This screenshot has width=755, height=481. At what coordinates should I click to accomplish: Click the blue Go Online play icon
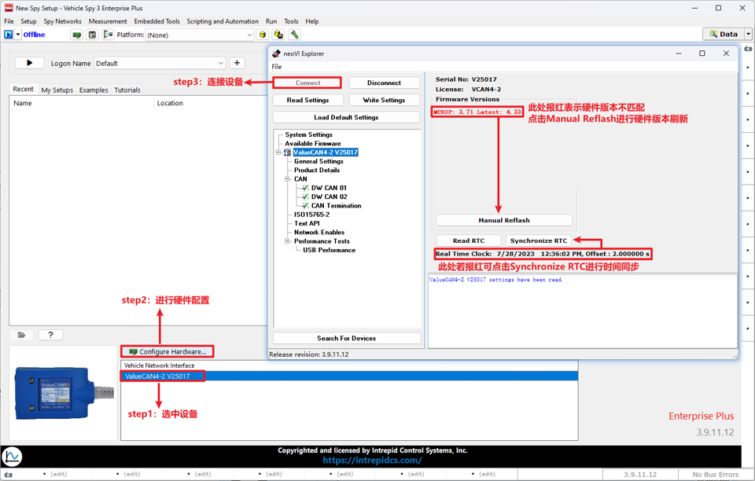pos(8,35)
